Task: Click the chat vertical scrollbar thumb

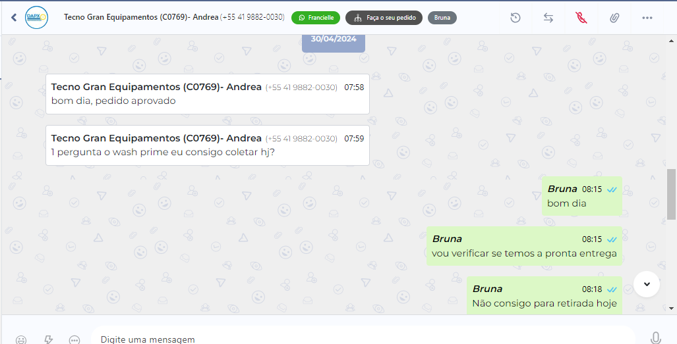Action: coord(671,196)
